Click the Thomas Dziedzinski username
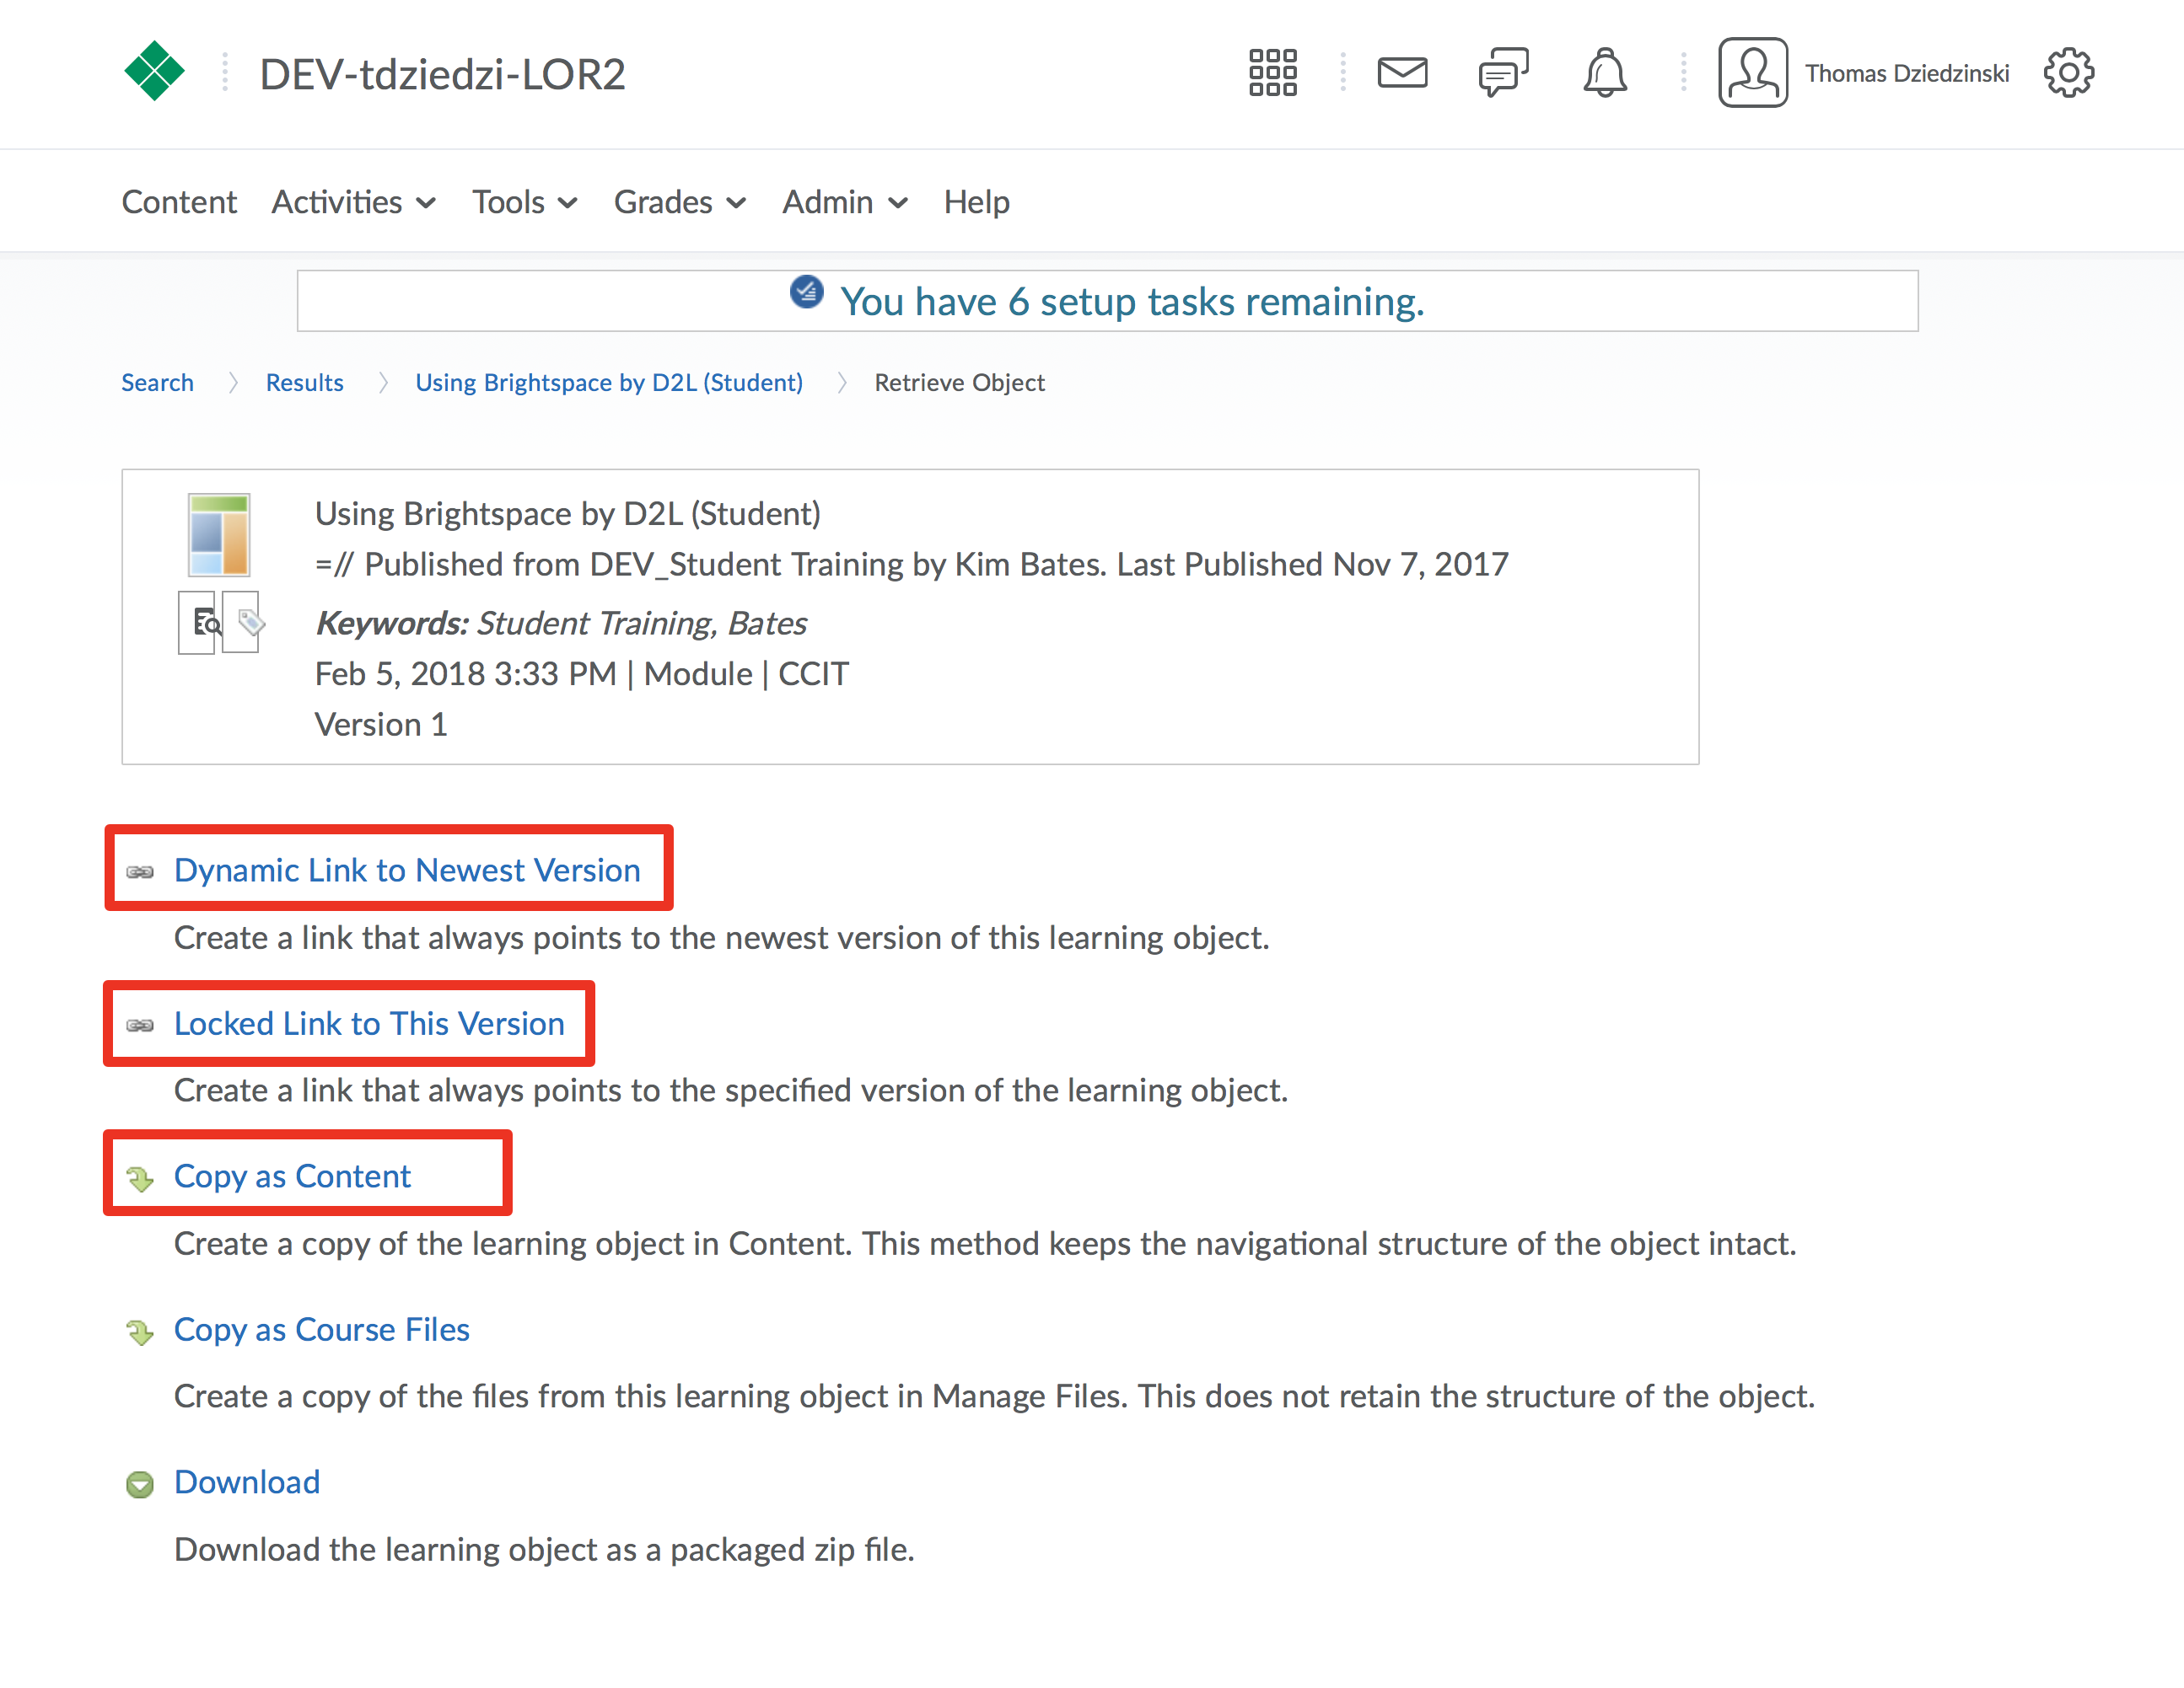This screenshot has width=2184, height=1688. 1906,73
